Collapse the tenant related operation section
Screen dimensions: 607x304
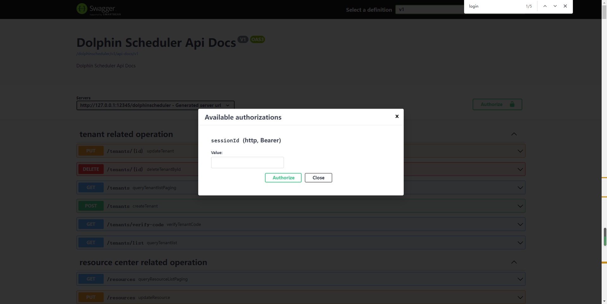click(x=514, y=134)
